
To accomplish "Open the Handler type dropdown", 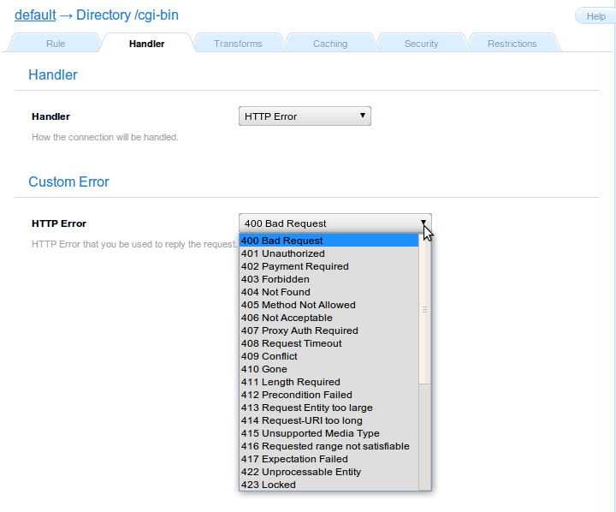I will click(x=304, y=116).
